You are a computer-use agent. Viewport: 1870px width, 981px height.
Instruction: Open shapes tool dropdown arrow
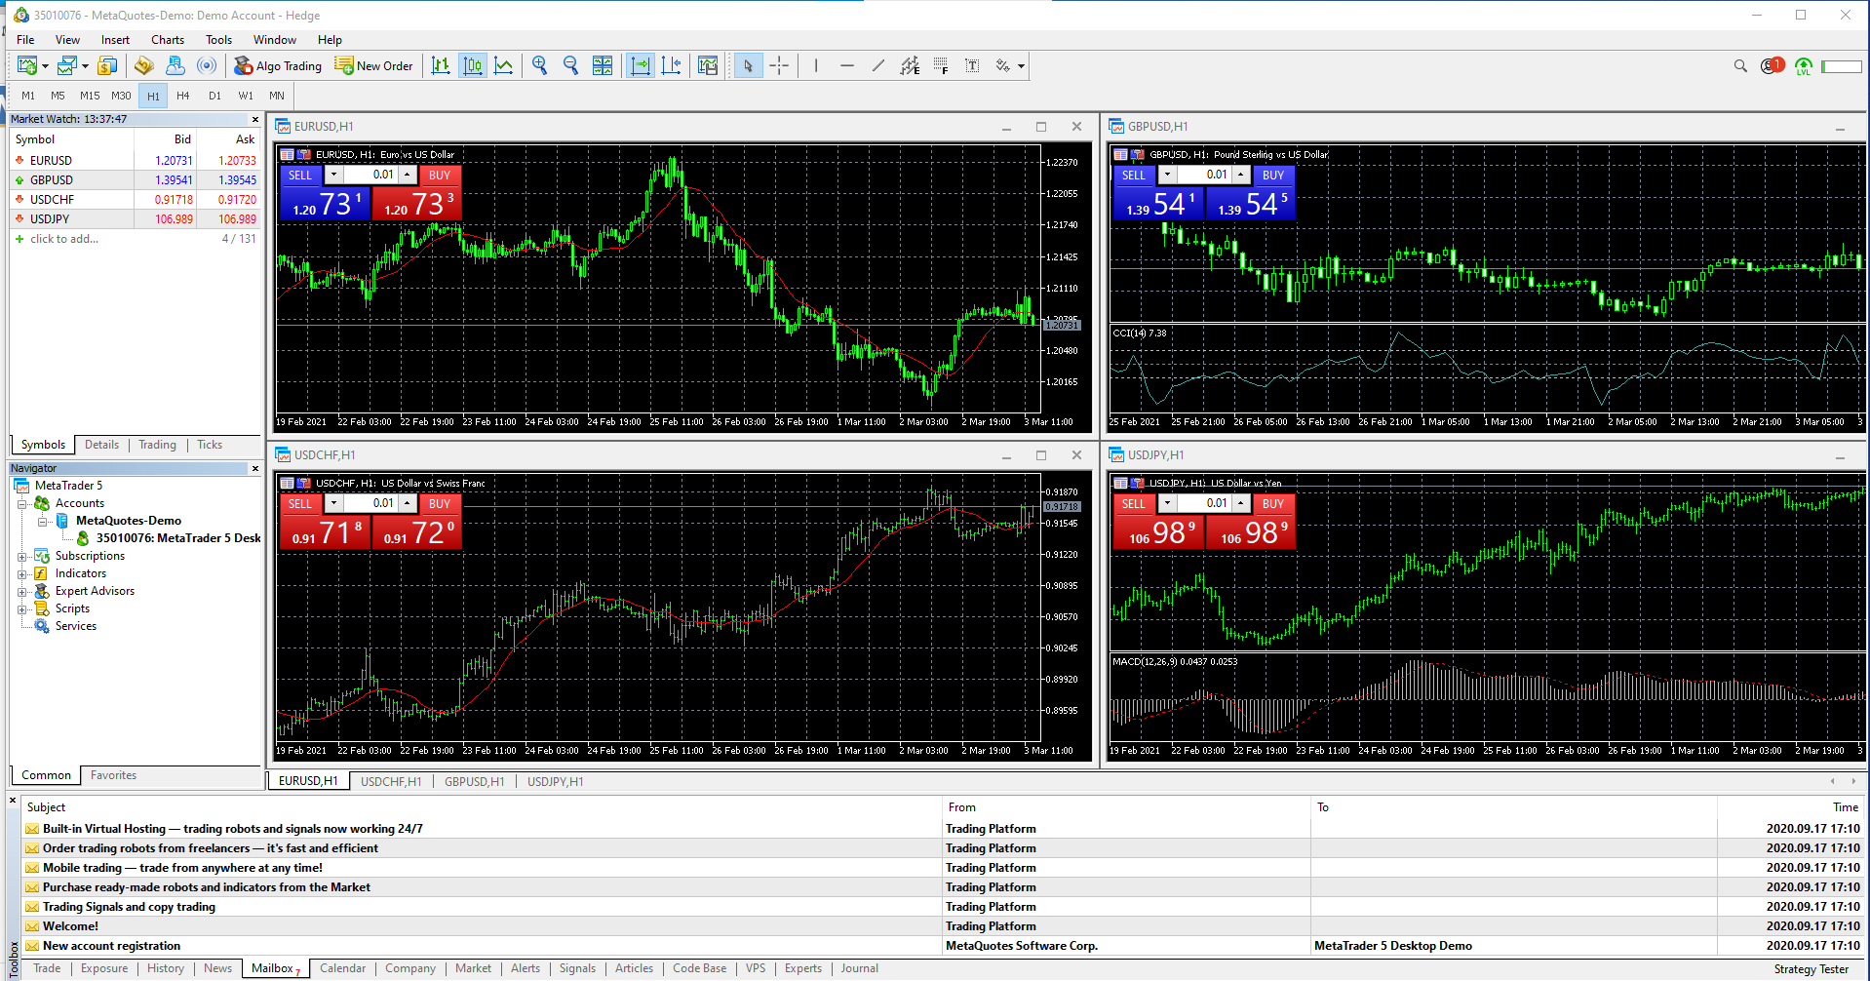[x=1021, y=66]
